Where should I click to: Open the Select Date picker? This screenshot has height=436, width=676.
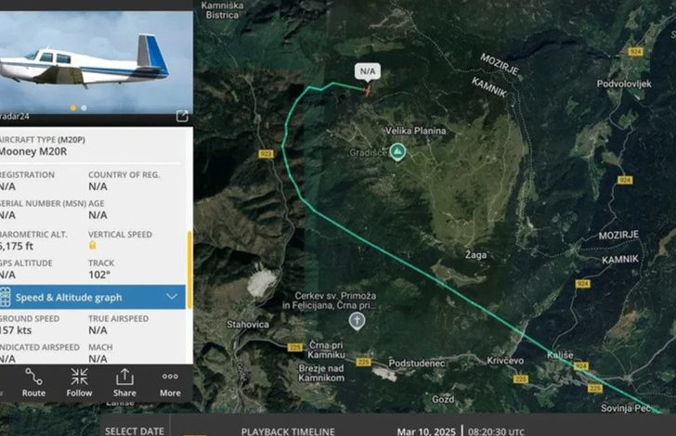134,430
